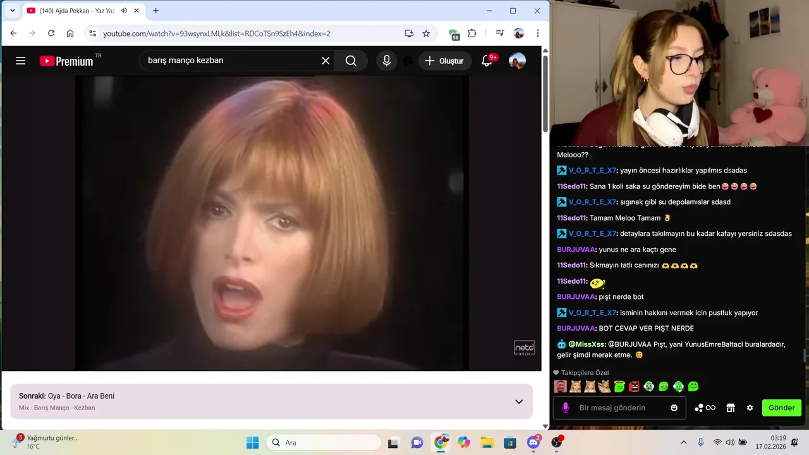Click @MissXss bot username in chat
This screenshot has height=455, width=809.
click(x=586, y=344)
